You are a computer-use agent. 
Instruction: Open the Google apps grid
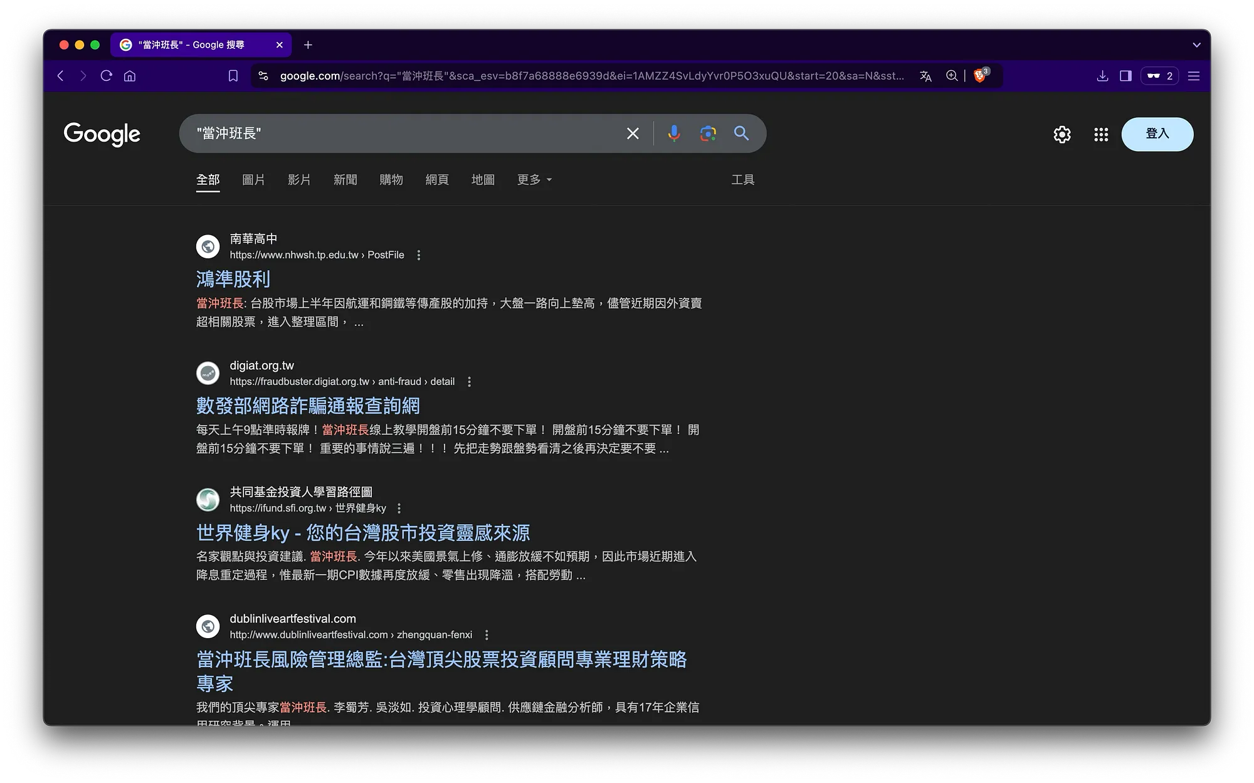pos(1101,134)
